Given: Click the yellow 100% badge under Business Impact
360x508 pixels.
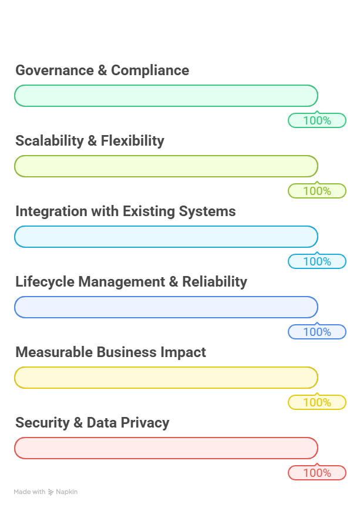Looking at the screenshot, I should click(x=317, y=402).
